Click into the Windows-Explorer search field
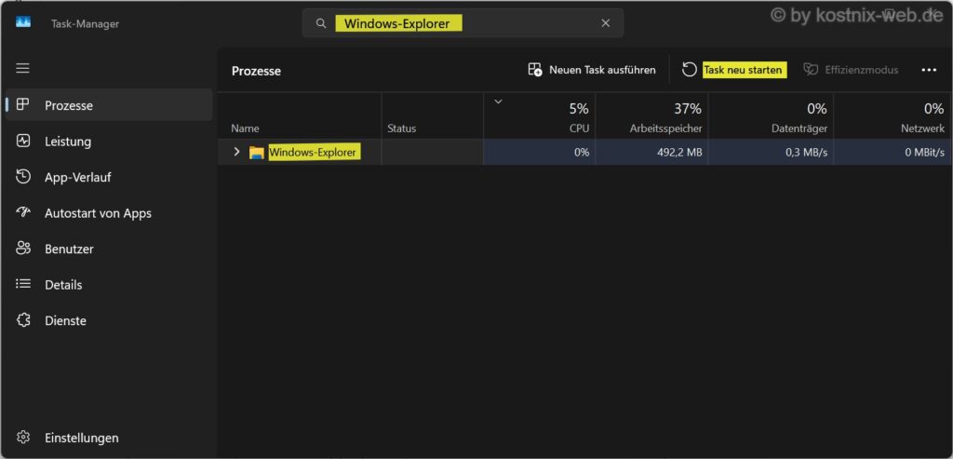953x459 pixels. (463, 23)
